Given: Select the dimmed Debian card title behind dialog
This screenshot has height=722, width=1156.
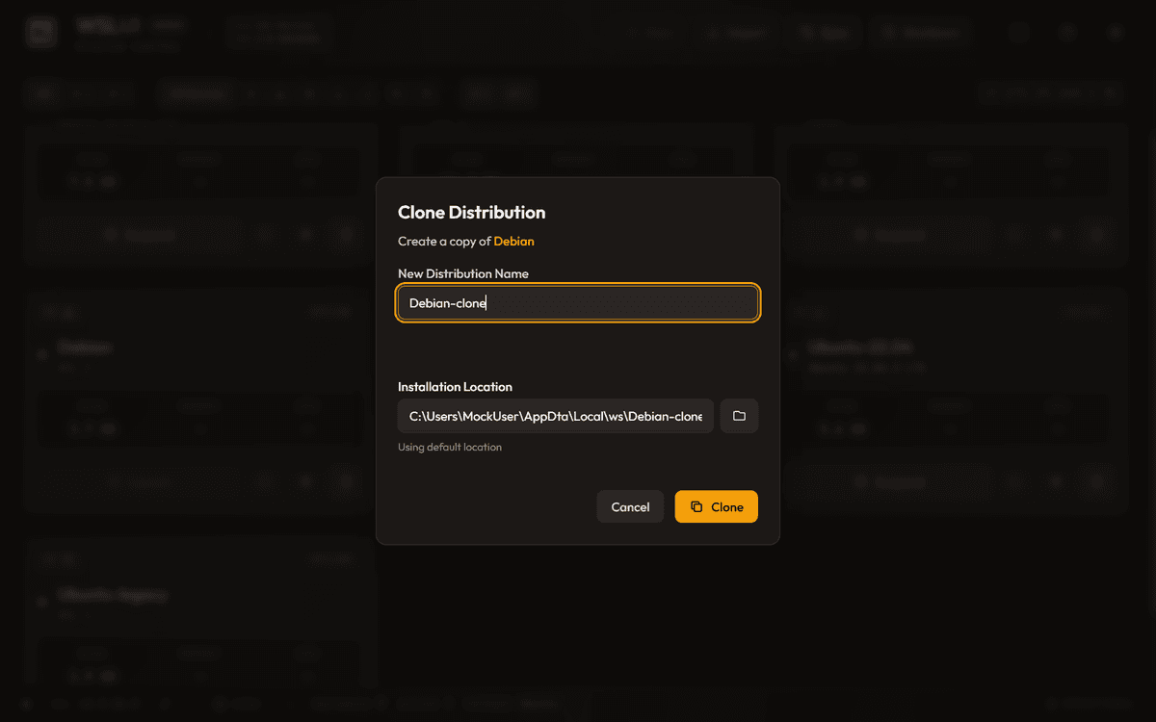Looking at the screenshot, I should tap(85, 347).
